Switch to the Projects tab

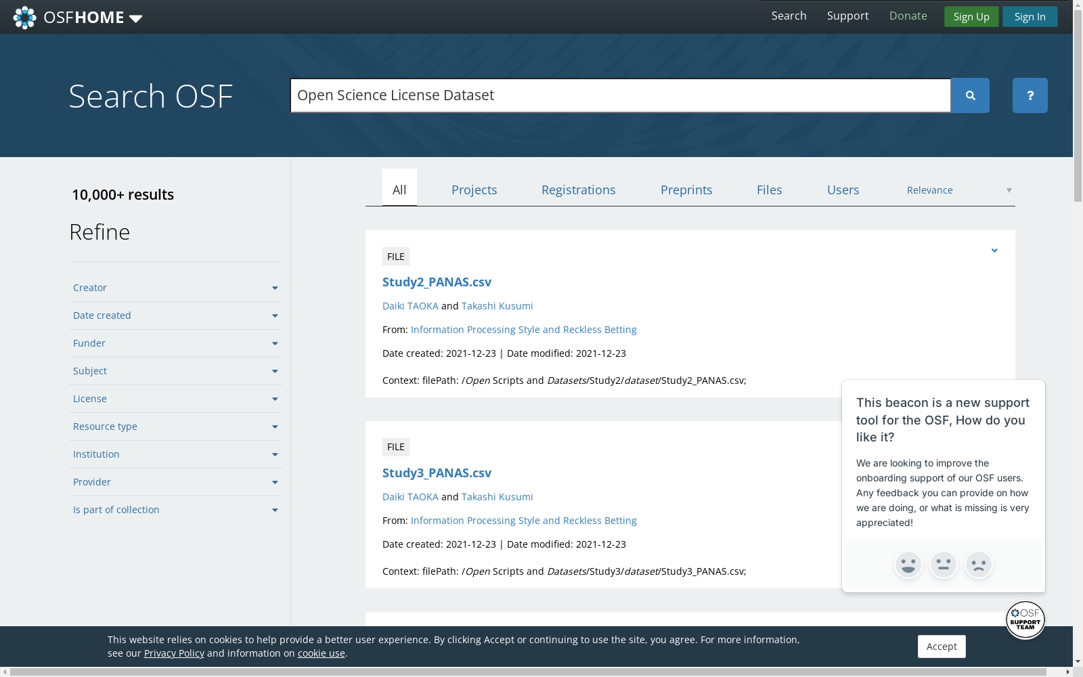tap(474, 190)
